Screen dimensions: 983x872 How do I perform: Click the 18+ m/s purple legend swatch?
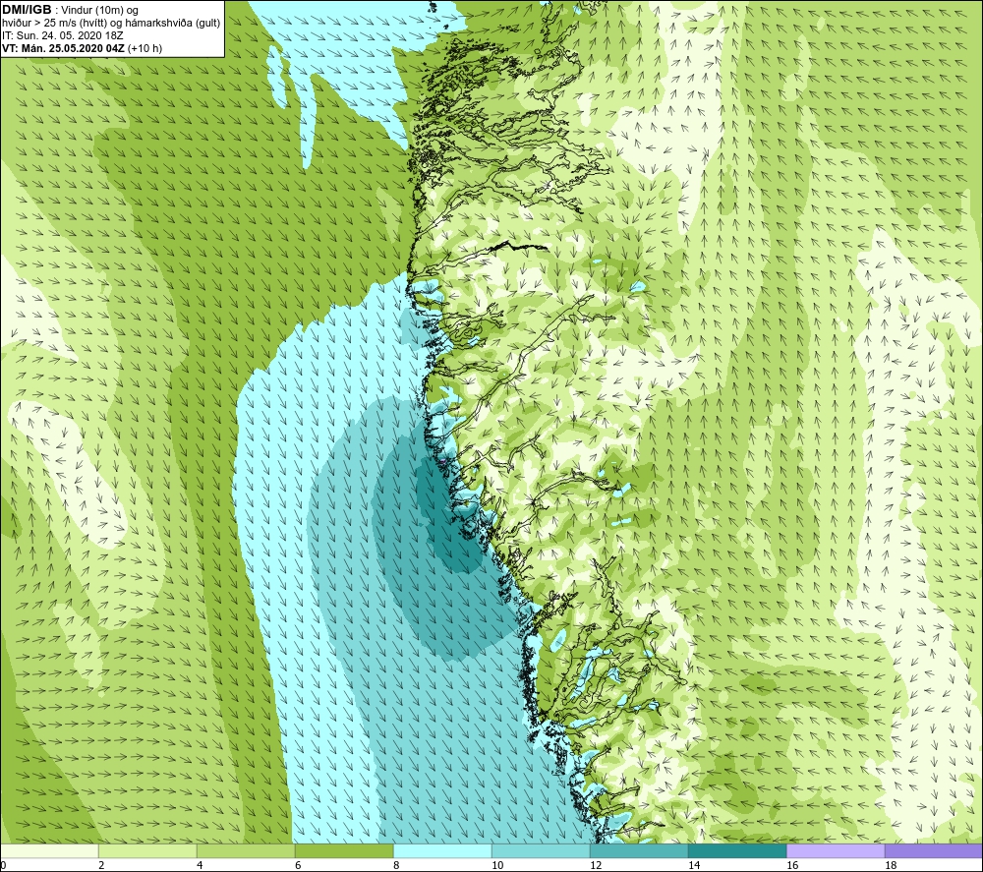coord(934,850)
